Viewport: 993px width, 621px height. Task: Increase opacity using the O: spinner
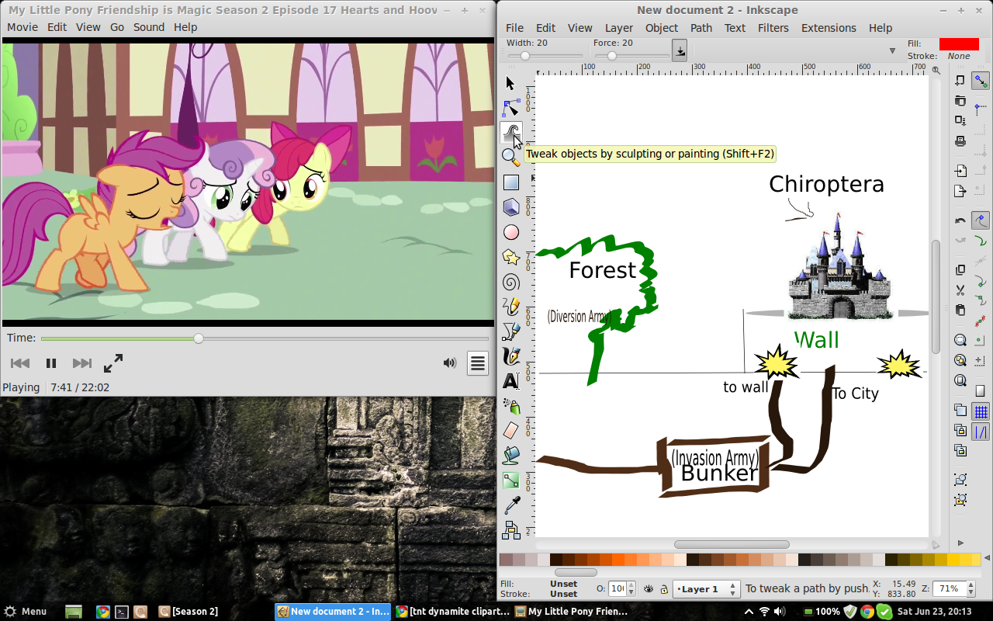[x=631, y=585]
